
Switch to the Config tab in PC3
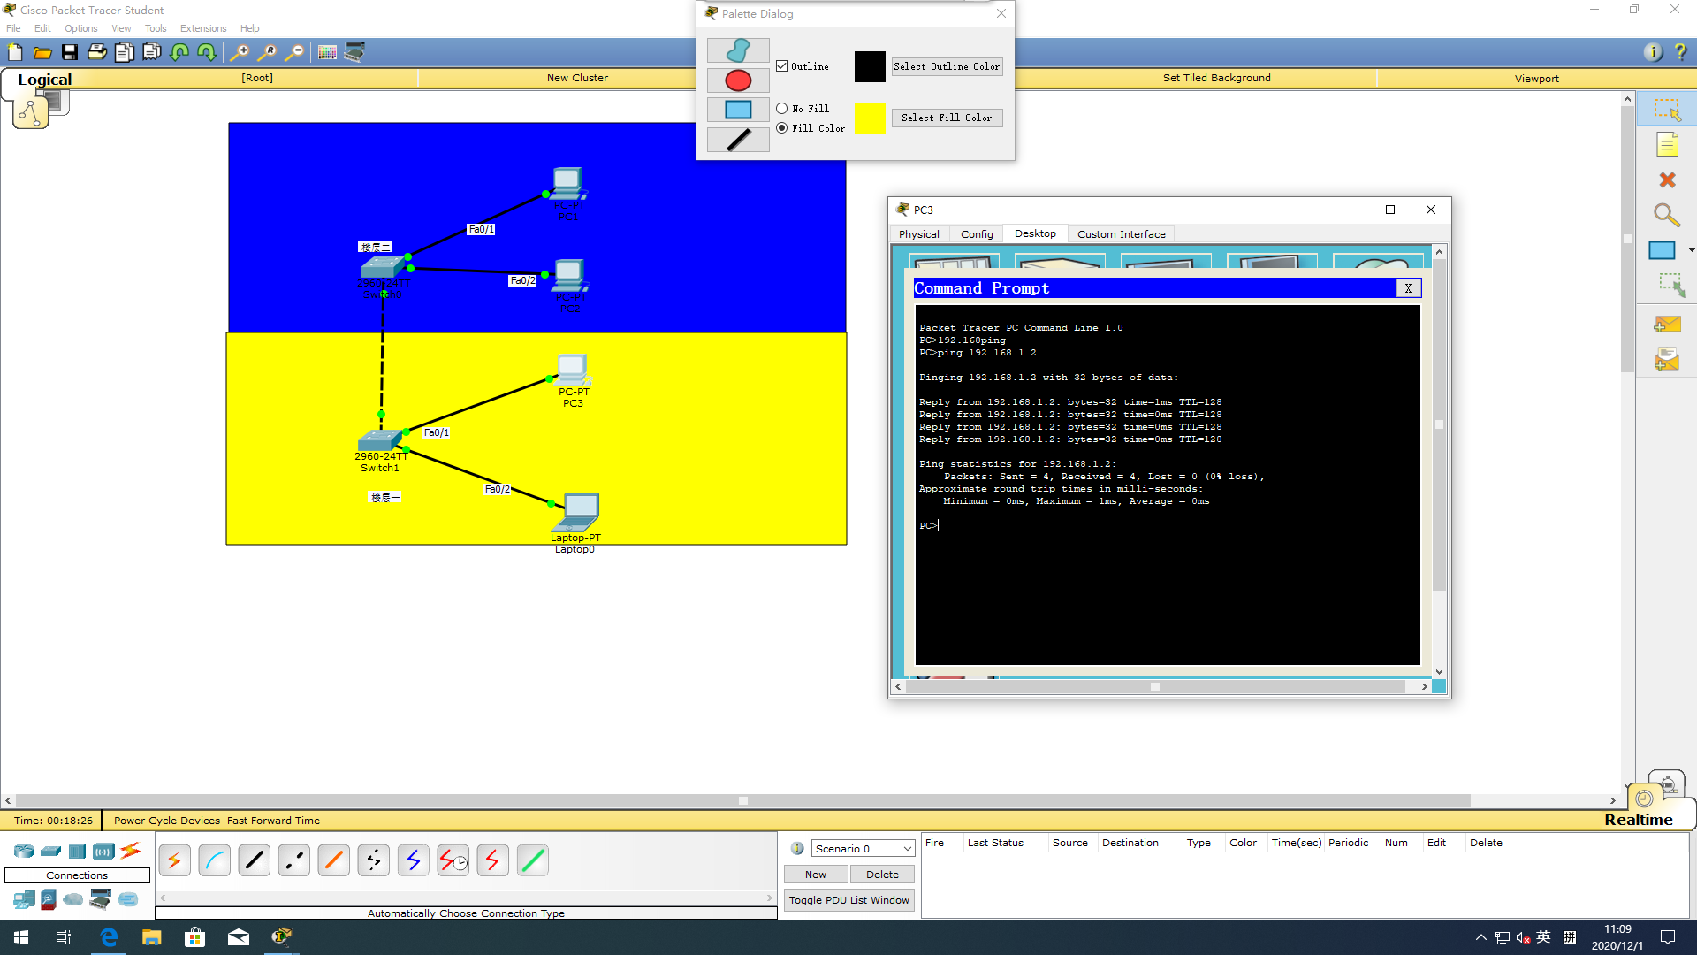[x=977, y=234]
